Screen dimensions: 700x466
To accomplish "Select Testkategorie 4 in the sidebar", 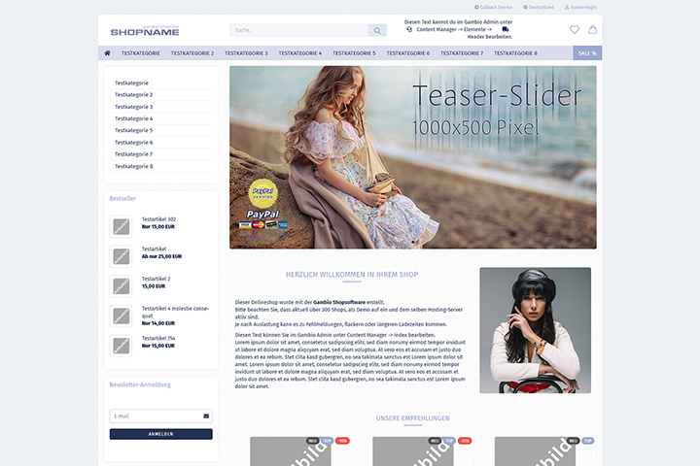I will 133,118.
